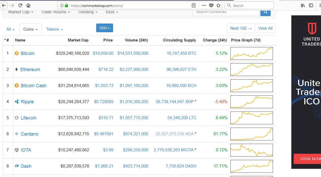Open the Dash coin link
Screen dimensions: 321x177
(x=26, y=166)
